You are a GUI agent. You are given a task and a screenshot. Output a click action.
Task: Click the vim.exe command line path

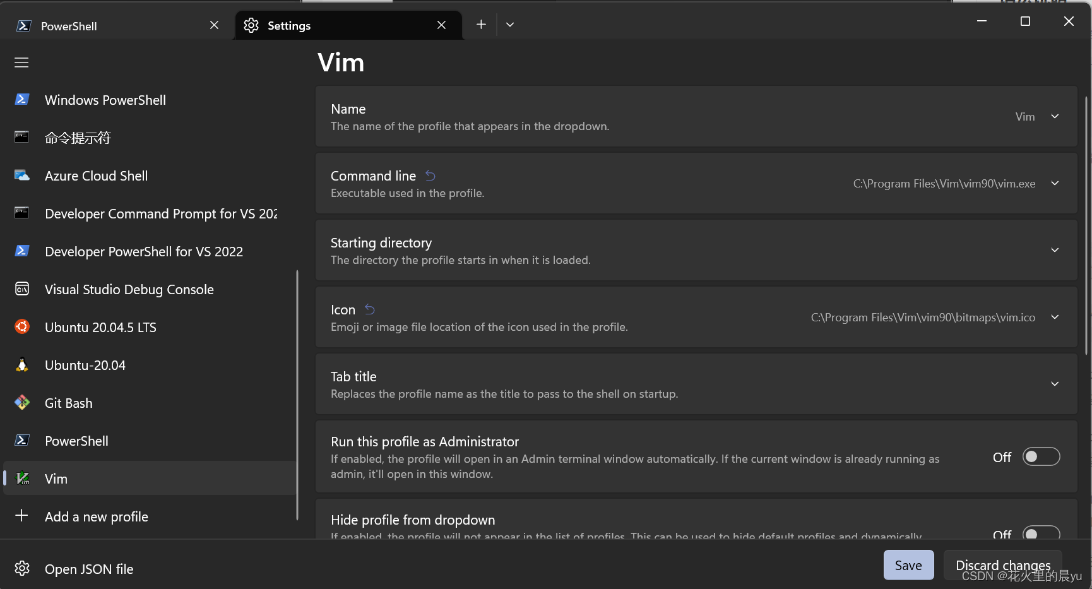point(944,184)
